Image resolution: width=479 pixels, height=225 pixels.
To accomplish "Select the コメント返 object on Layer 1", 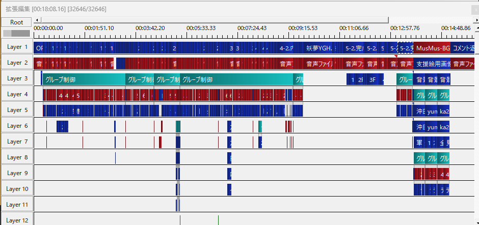I will click(462, 48).
